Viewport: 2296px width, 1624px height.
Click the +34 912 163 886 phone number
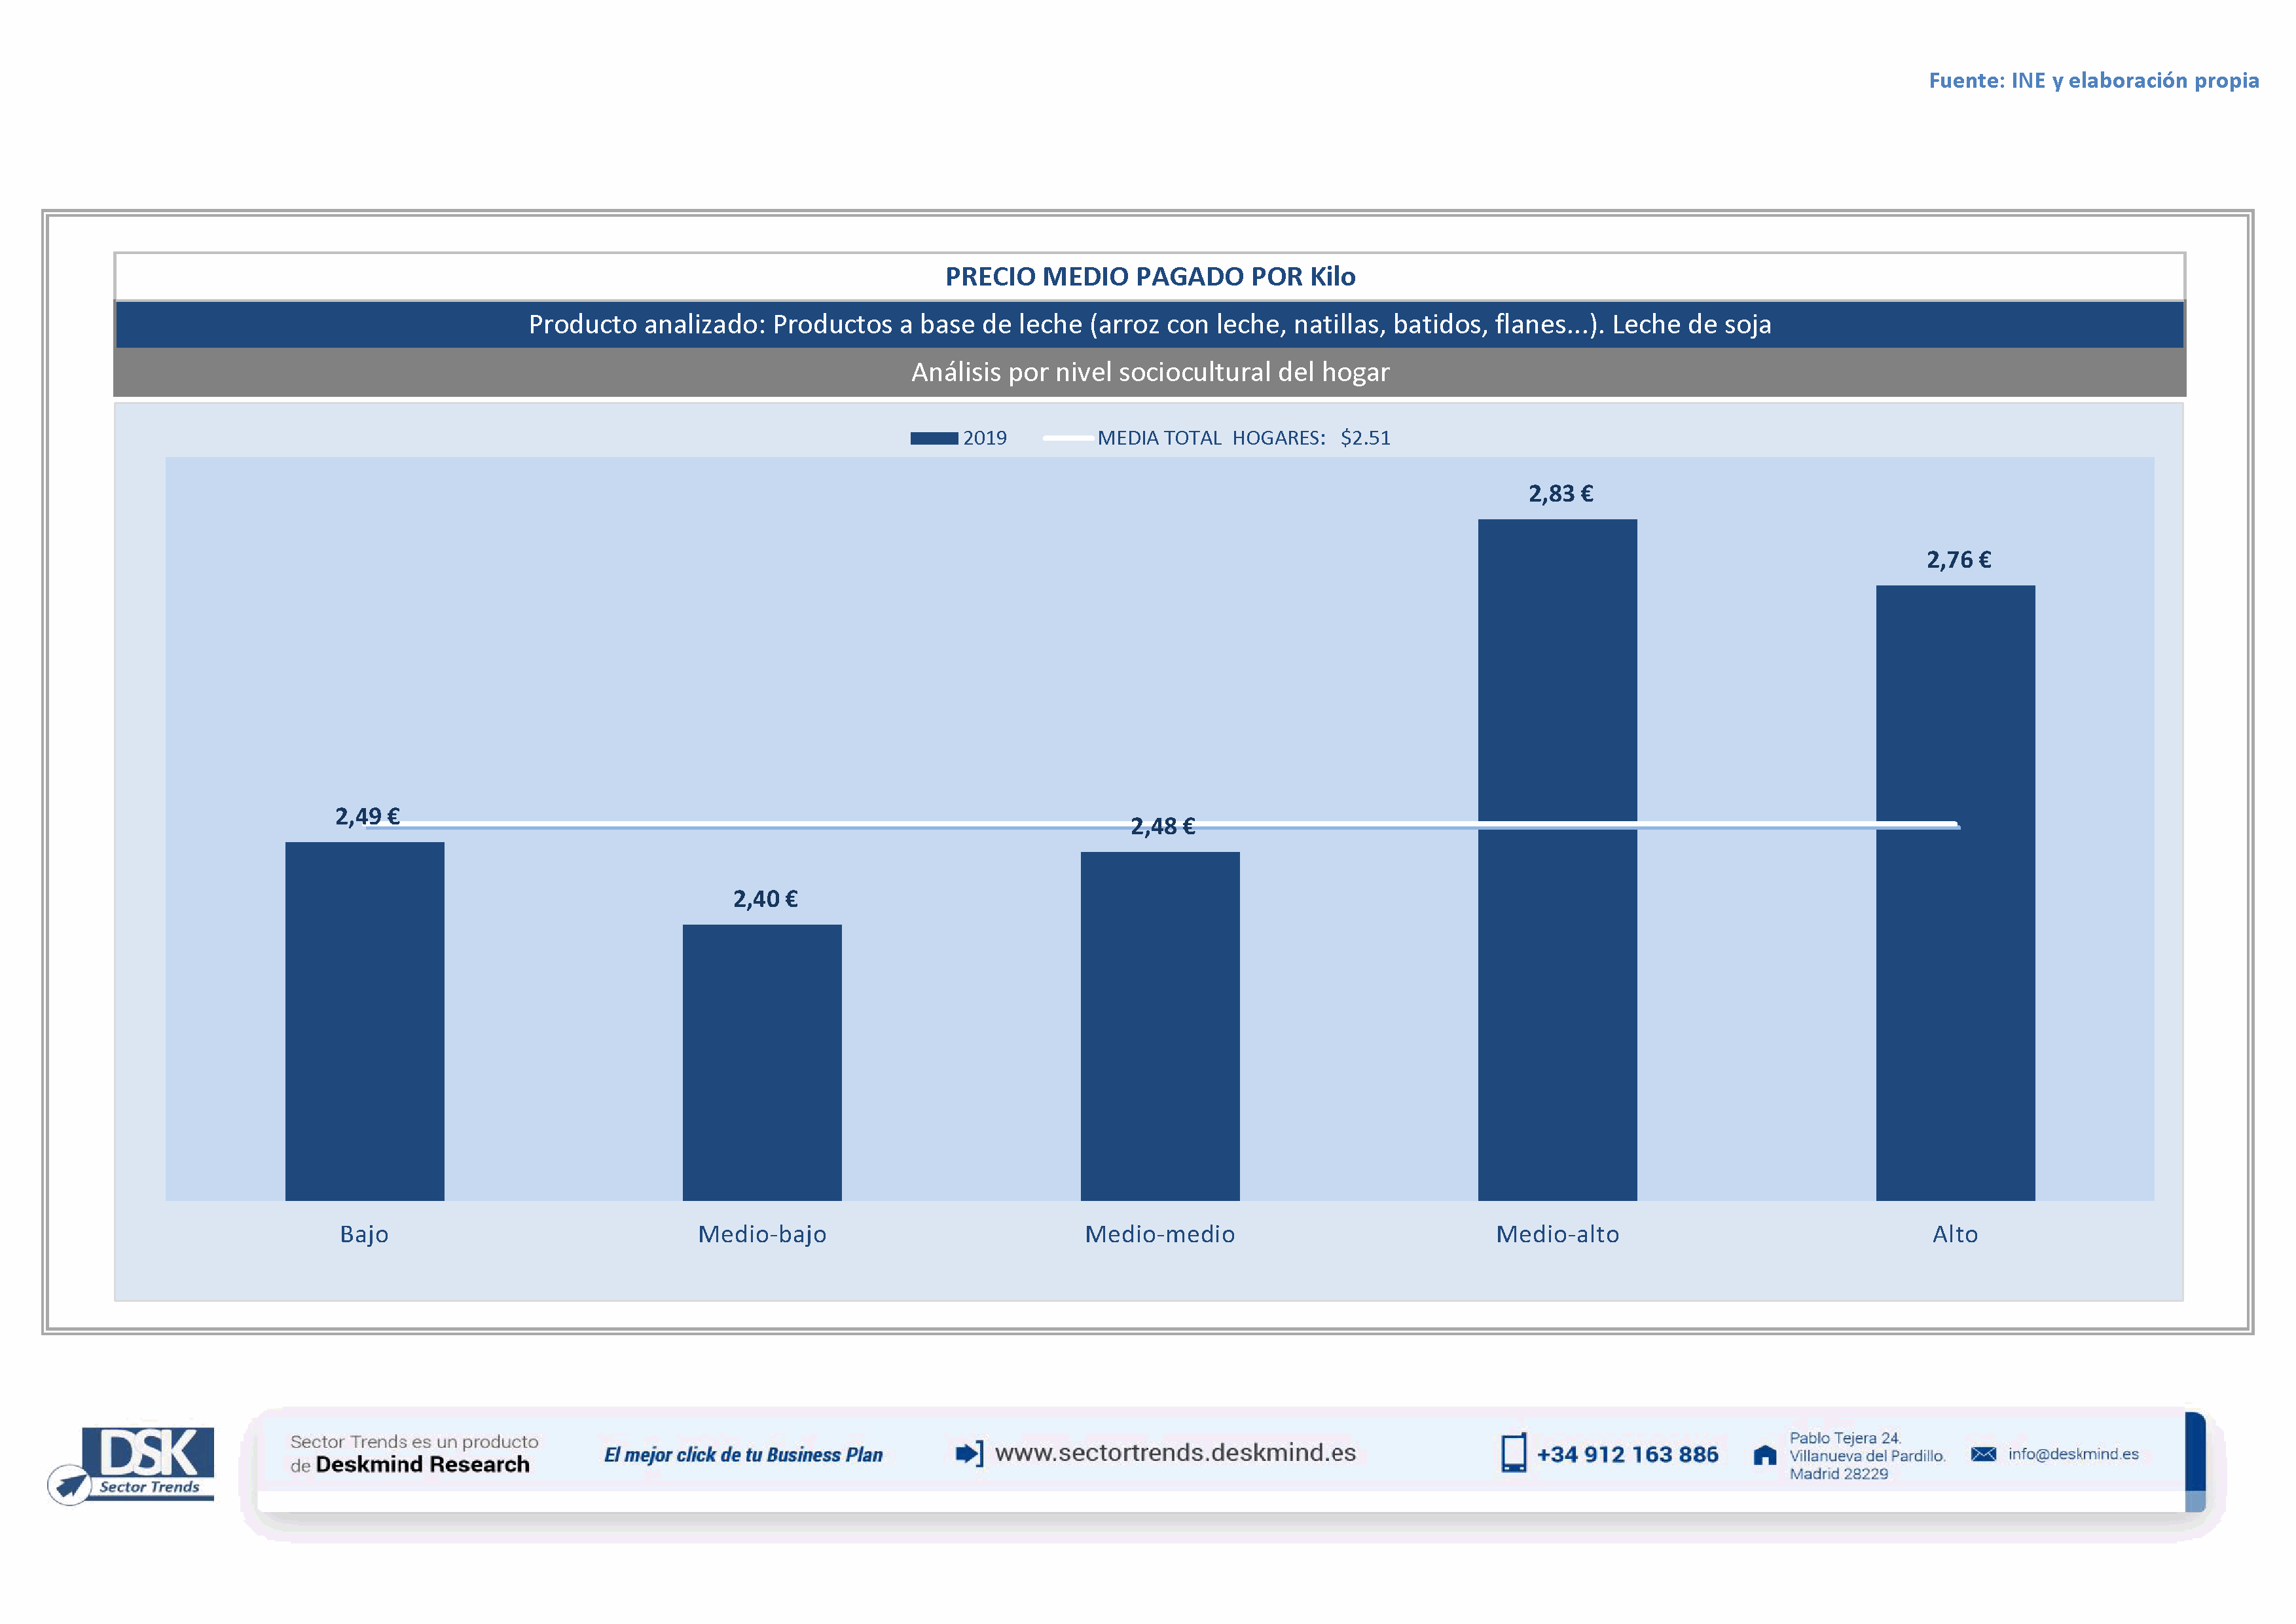[1627, 1455]
